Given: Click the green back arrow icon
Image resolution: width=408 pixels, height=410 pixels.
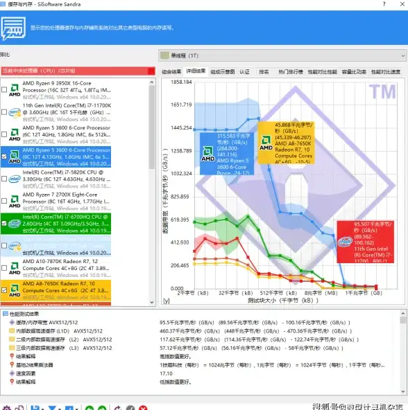Looking at the screenshot, I should (90, 408).
